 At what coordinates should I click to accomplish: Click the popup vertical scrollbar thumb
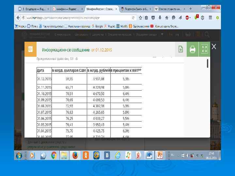coord(208,63)
